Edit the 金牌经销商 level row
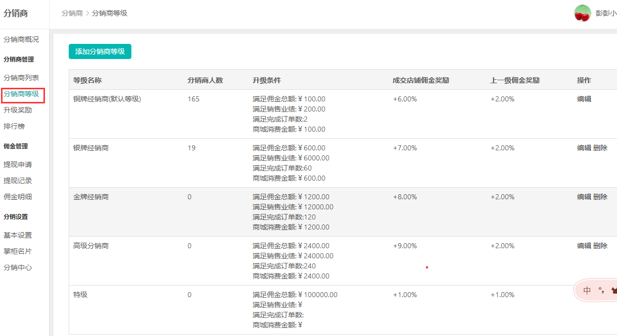Screen dimensions: 617x336 [584, 197]
